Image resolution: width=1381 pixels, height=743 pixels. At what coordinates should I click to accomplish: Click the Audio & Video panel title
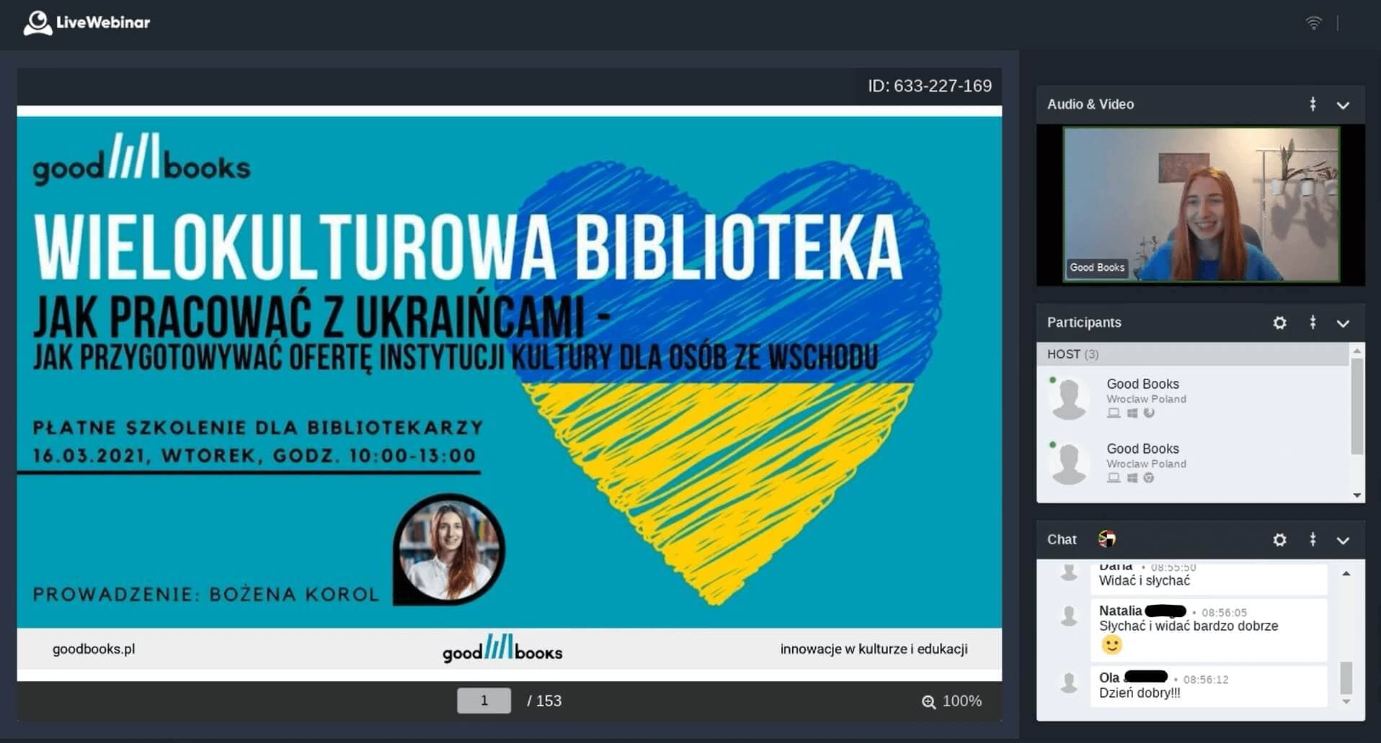pos(1090,104)
